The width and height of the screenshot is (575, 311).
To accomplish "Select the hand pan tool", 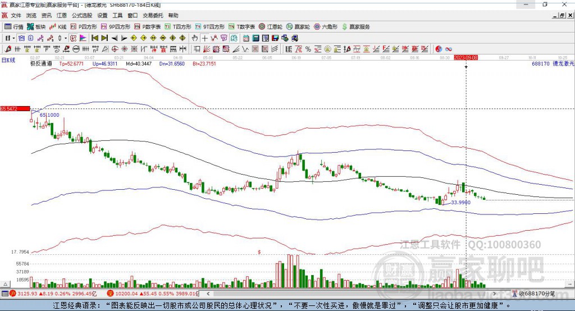I will click(x=195, y=38).
